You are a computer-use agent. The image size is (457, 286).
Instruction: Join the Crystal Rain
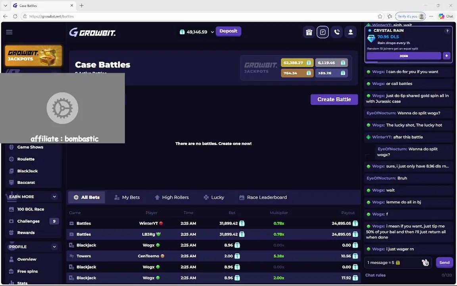click(x=404, y=56)
